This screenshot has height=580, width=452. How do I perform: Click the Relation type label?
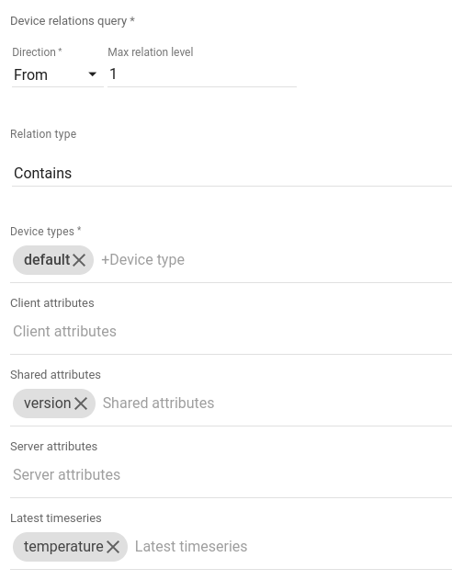point(43,134)
